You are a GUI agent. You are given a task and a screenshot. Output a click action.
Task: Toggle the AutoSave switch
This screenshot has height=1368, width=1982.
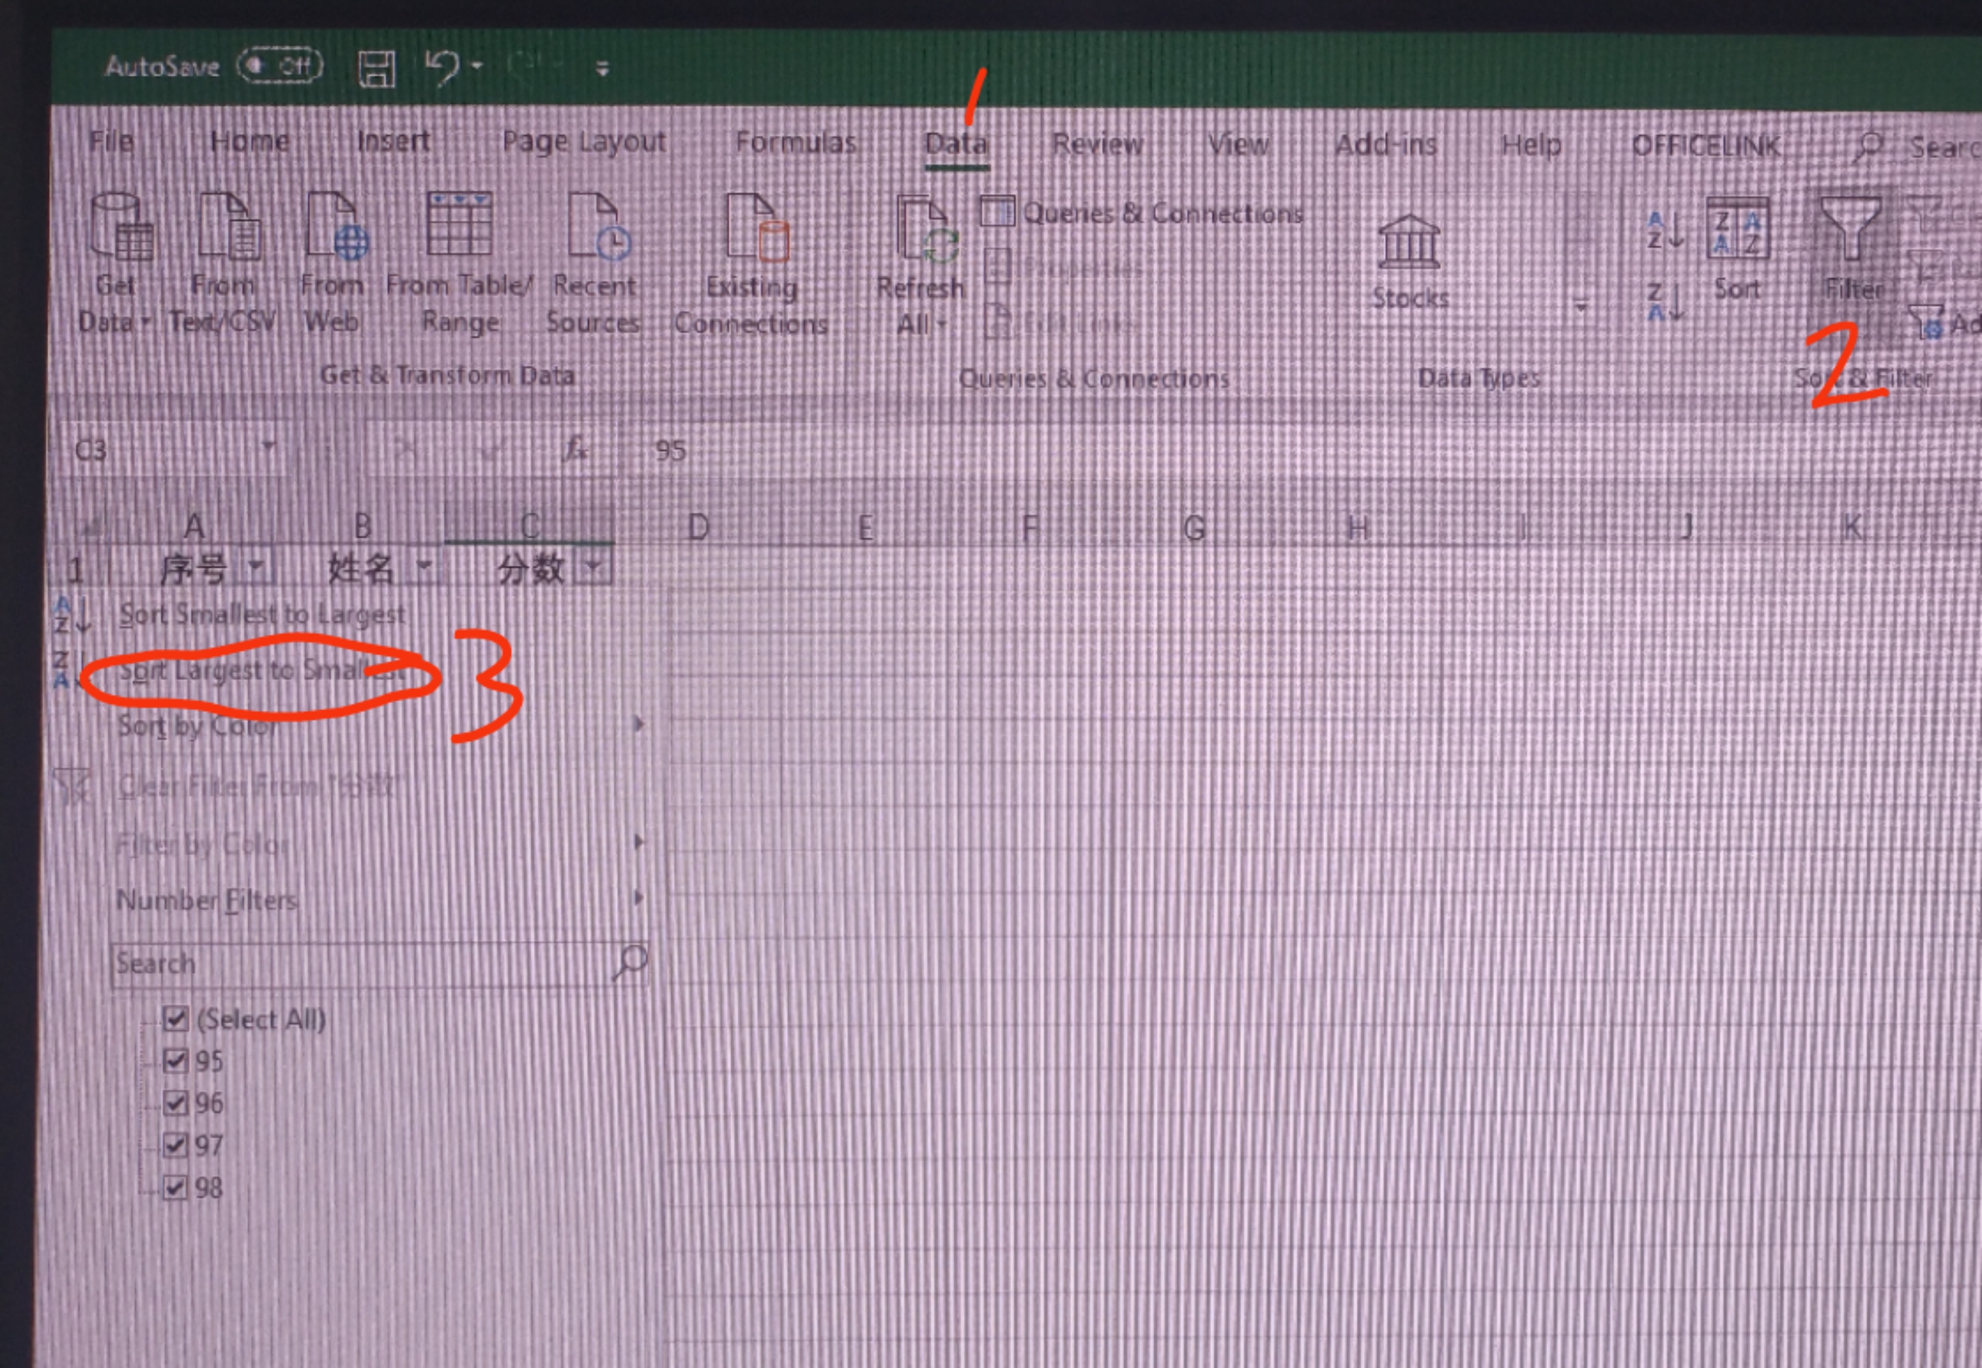pos(280,66)
